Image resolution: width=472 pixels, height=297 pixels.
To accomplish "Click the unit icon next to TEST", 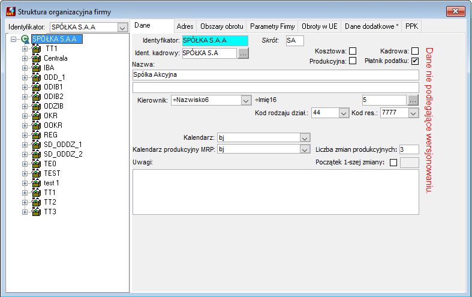I will [36, 174].
